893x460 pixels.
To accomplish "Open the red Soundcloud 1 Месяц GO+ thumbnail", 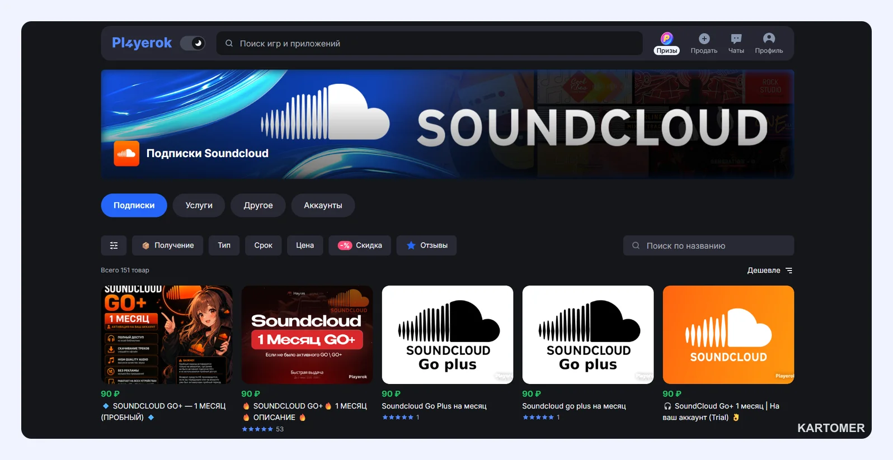I will coord(307,335).
